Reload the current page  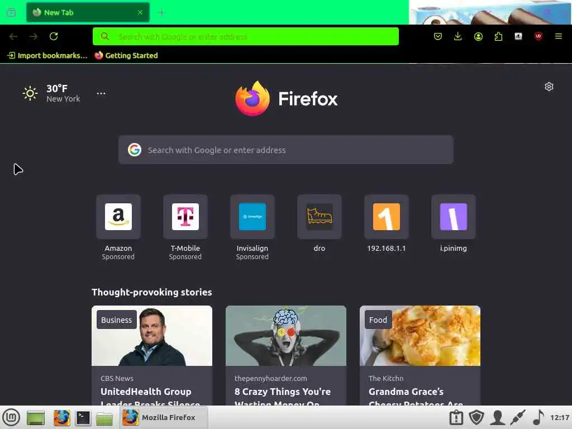tap(54, 36)
